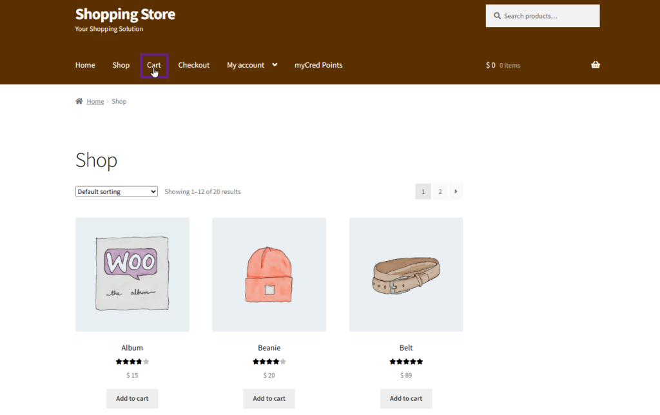The image size is (660, 415).
Task: Click the Album star rating
Action: click(x=132, y=362)
